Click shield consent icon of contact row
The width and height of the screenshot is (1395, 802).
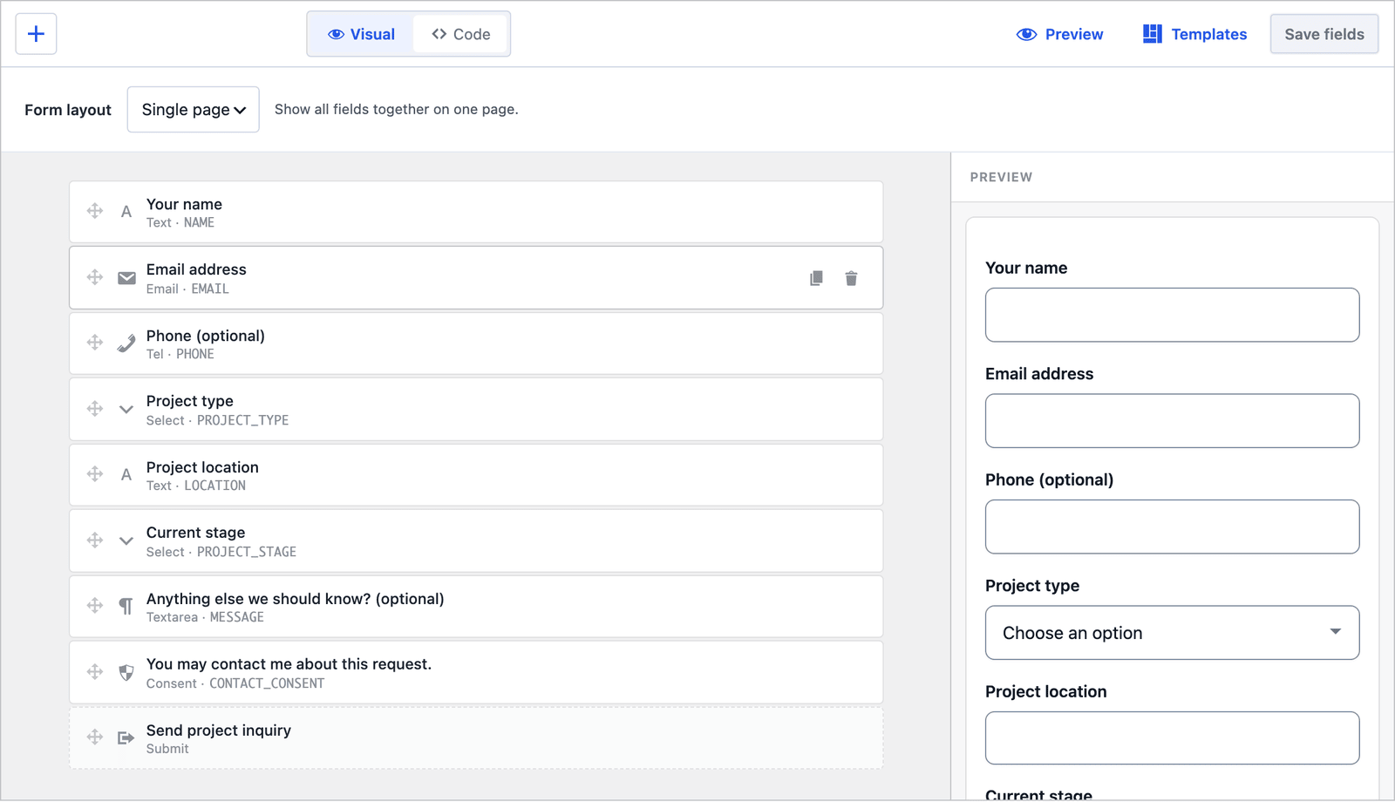click(x=126, y=673)
